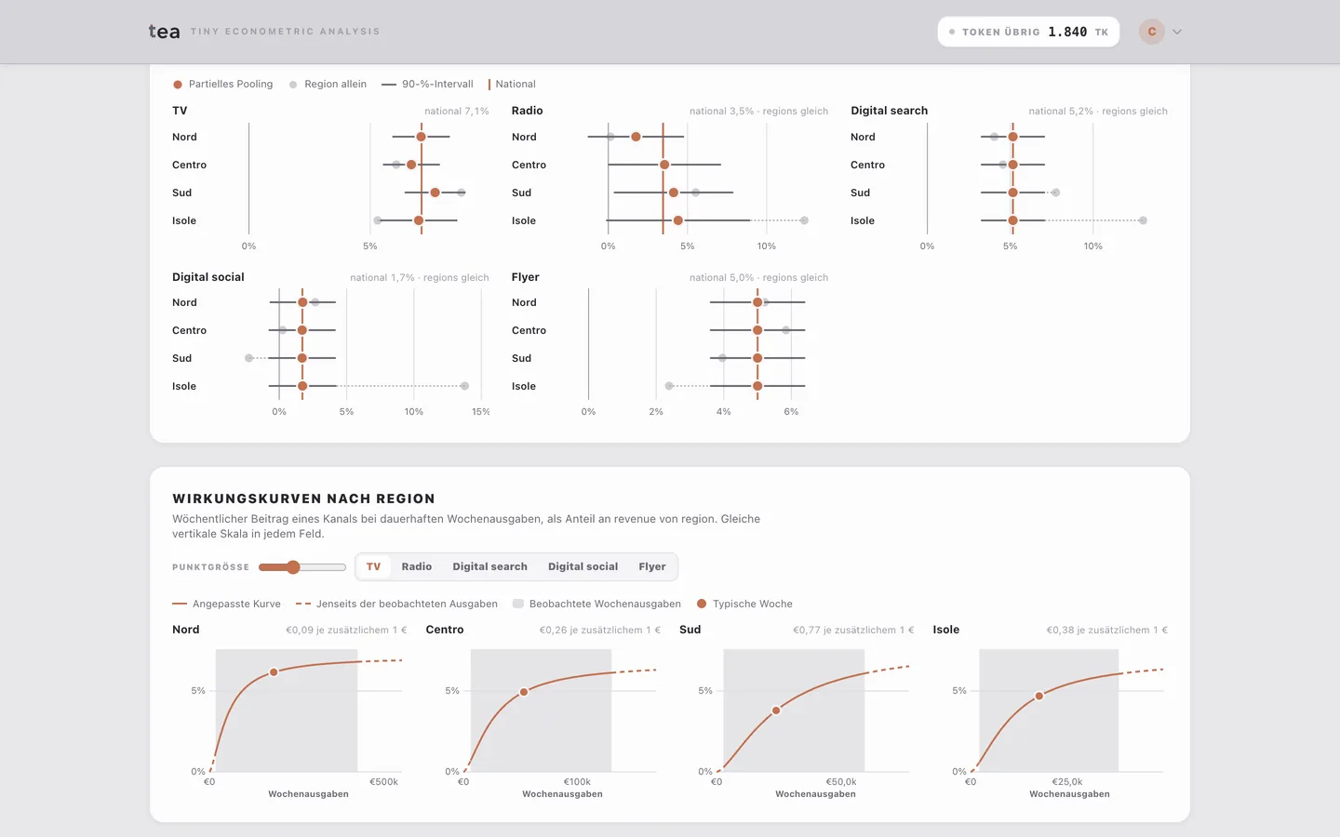Click "national 1,7% · regions gleich" text
Image resolution: width=1340 pixels, height=837 pixels.
420,278
